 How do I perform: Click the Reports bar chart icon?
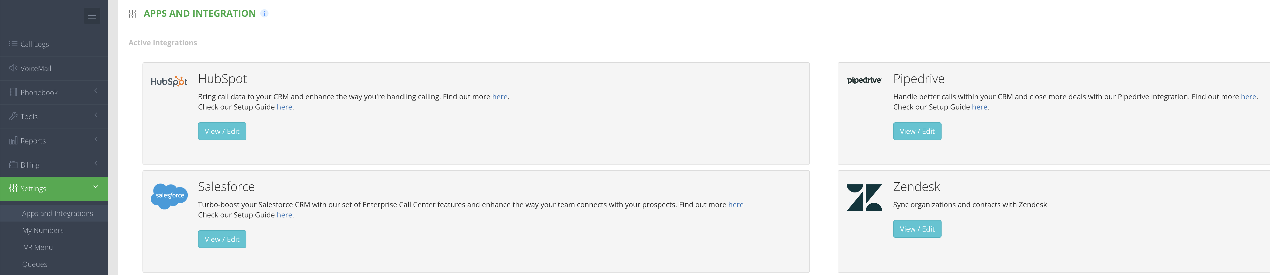click(x=13, y=141)
